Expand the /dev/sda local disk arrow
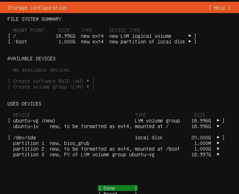The height and width of the screenshot is (194, 239). (218, 137)
